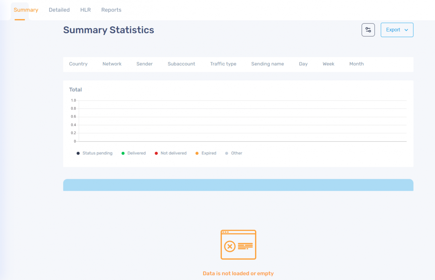This screenshot has height=280, width=435.
Task: Group statistics by Country
Action: tap(78, 64)
